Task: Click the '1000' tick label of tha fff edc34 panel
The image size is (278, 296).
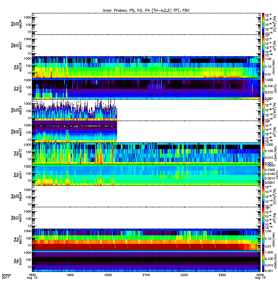Action: pyautogui.click(x=27, y=17)
